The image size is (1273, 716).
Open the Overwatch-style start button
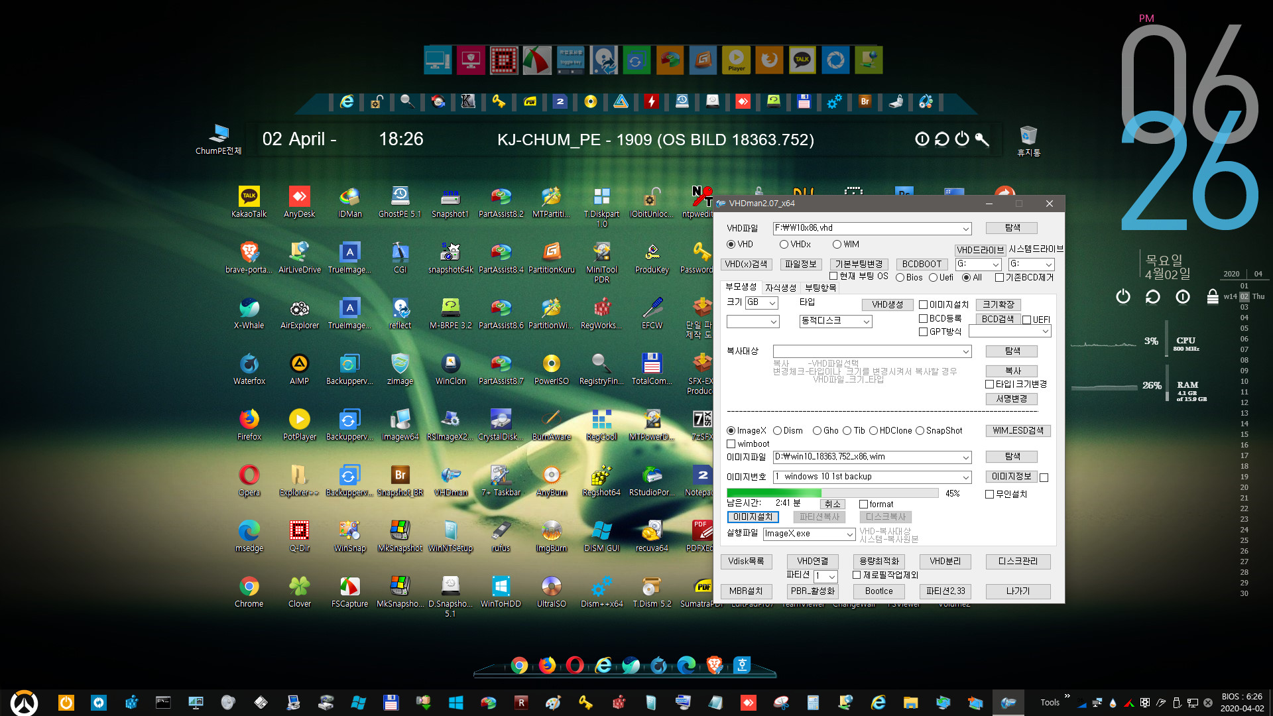coord(24,703)
